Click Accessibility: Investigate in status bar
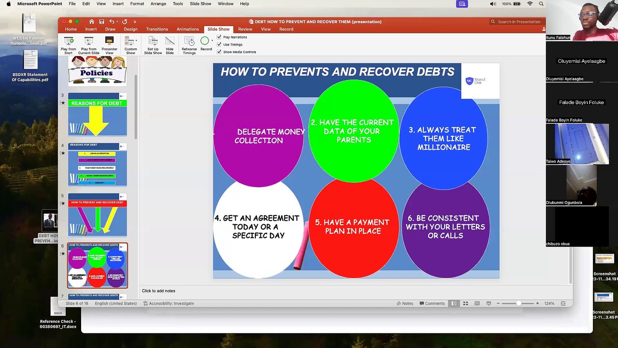Image resolution: width=618 pixels, height=348 pixels. (x=169, y=304)
